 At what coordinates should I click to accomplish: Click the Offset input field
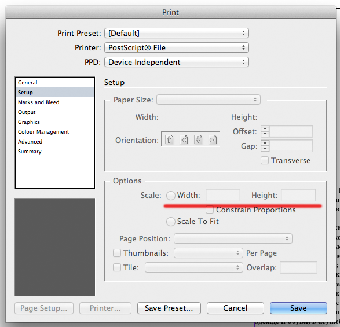coord(291,131)
